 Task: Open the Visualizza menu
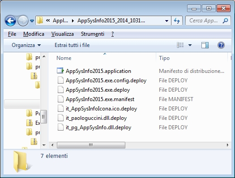click(x=63, y=34)
